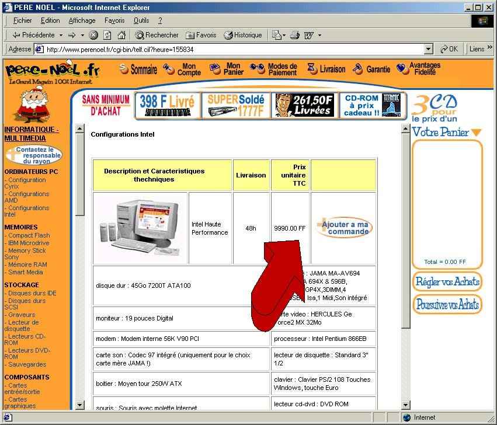The width and height of the screenshot is (497, 425).
Task: Stop page loading with the Stop icon
Action: pyautogui.click(x=93, y=35)
